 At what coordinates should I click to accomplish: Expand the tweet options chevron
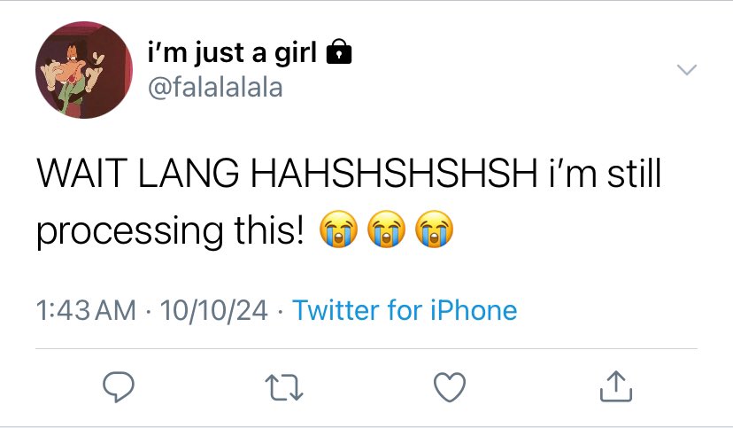[687, 70]
